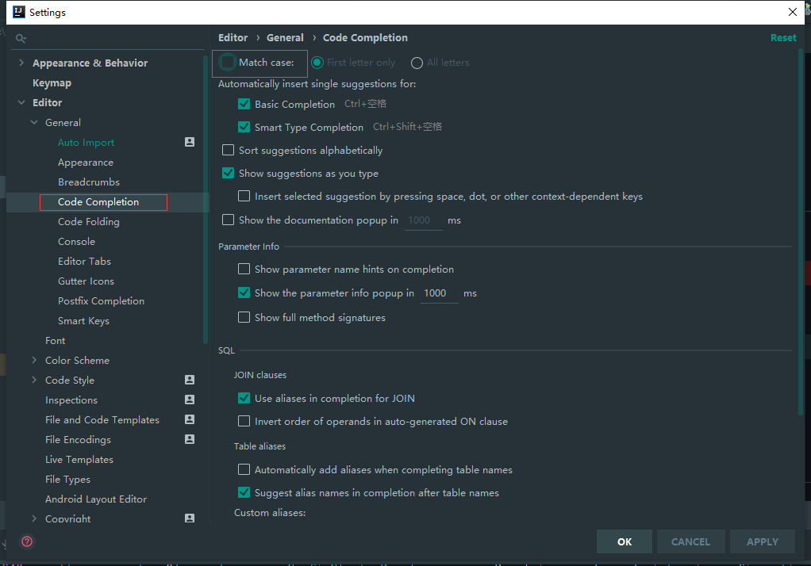
Task: Open File Types settings
Action: (x=67, y=479)
